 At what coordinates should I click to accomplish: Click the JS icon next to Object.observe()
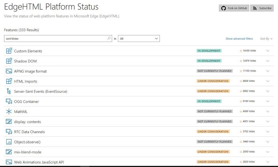(9, 142)
